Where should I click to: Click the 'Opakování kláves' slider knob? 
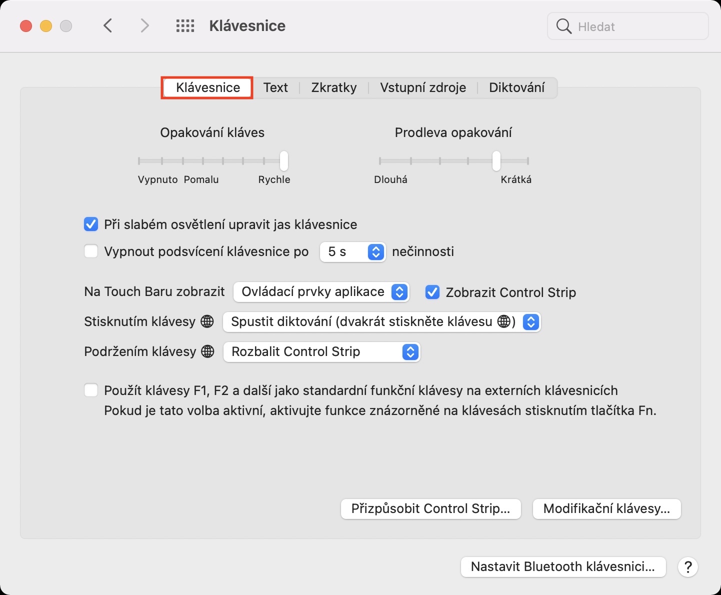point(284,161)
